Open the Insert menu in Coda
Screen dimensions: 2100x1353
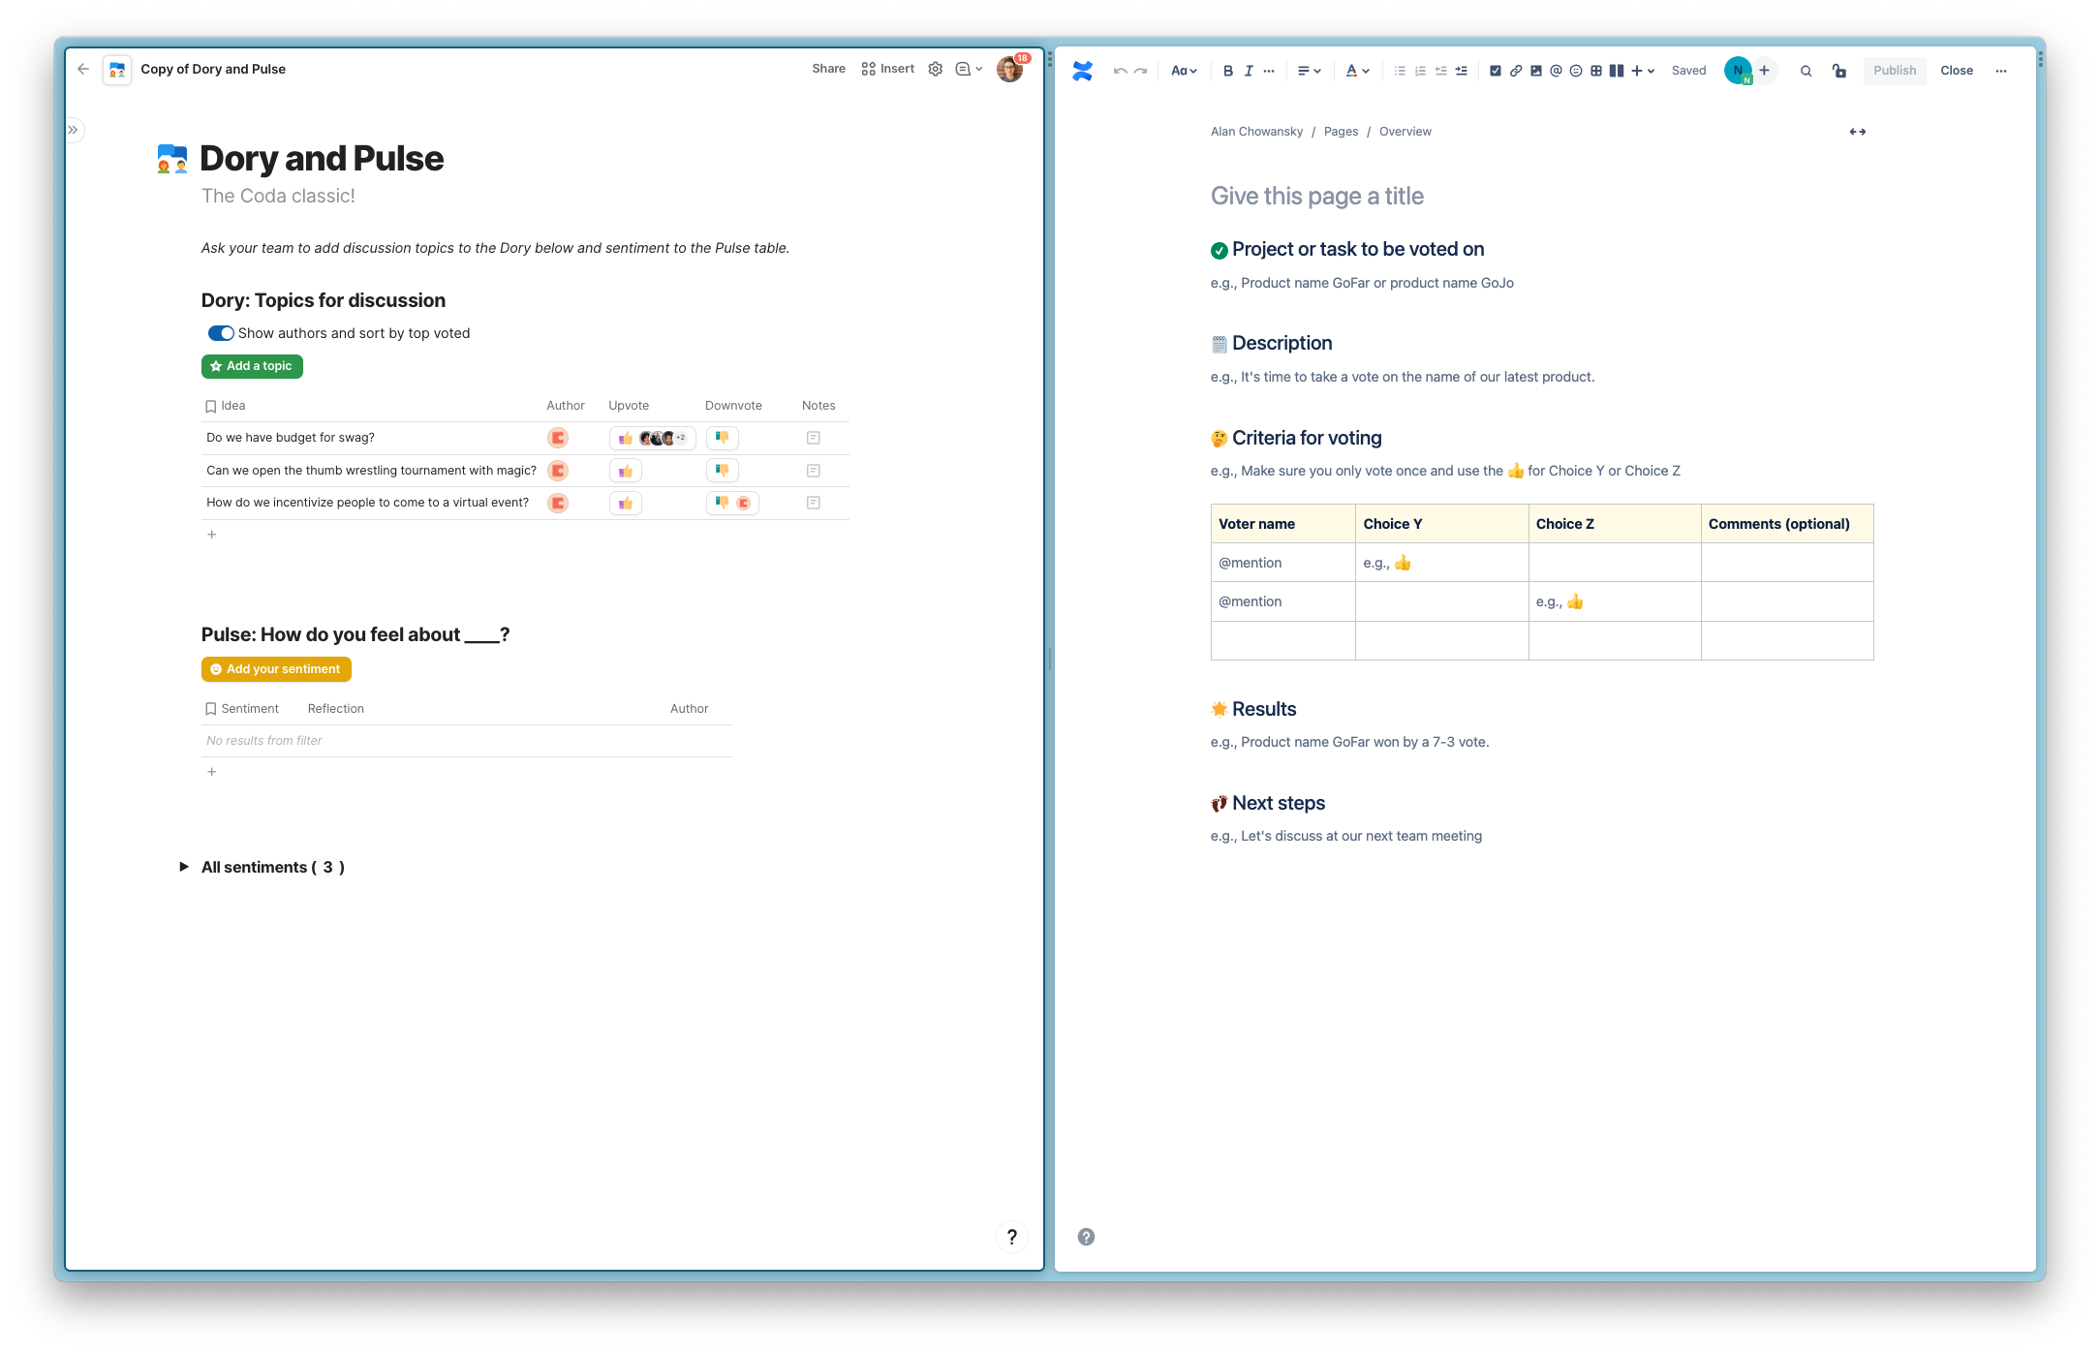pyautogui.click(x=887, y=69)
